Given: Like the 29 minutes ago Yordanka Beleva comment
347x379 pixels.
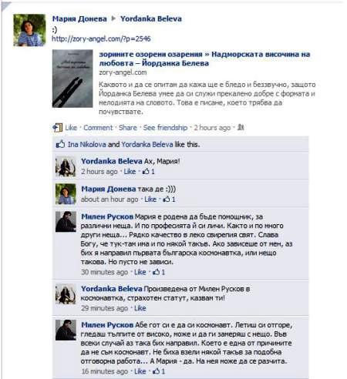Looking at the screenshot, I should point(140,308).
